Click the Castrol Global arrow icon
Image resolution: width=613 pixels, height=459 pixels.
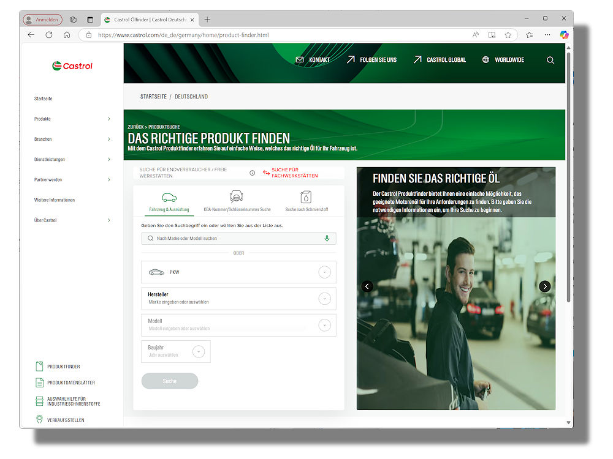click(x=417, y=59)
